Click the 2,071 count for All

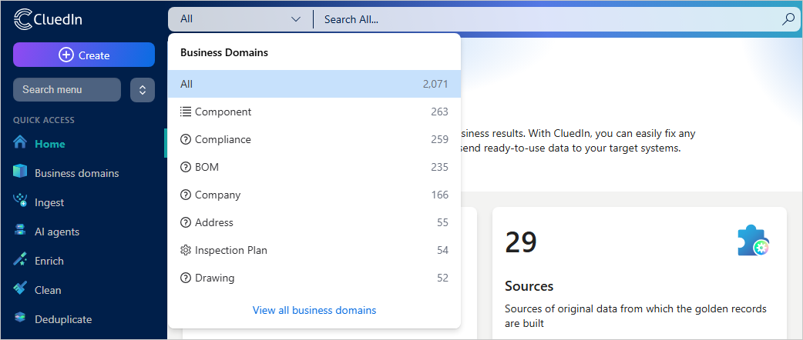[x=435, y=84]
